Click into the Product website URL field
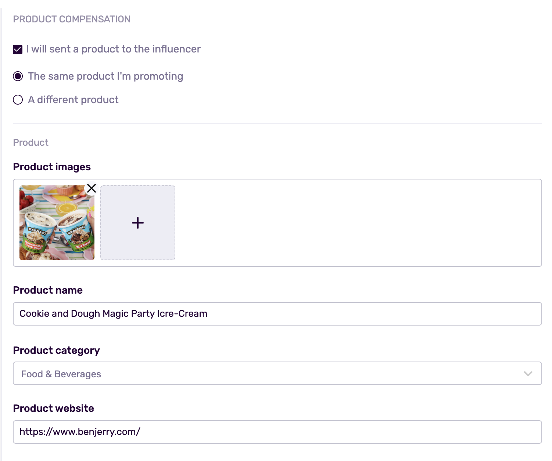The width and height of the screenshot is (552, 461). coord(277,432)
